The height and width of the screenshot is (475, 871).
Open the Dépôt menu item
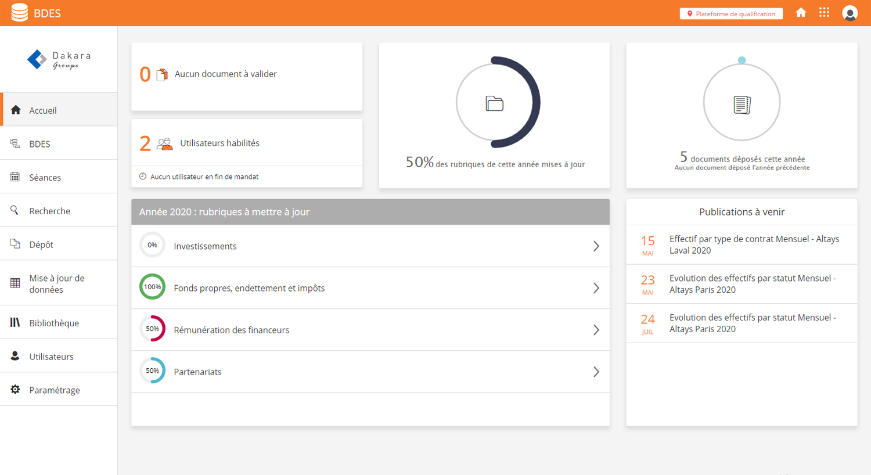pyautogui.click(x=59, y=244)
